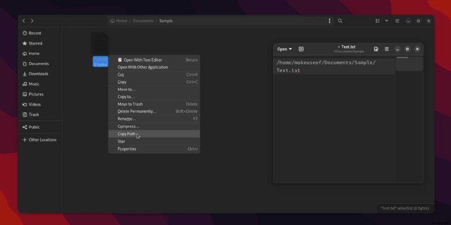
Task: Open Pictures in the sidebar
Action: (40, 94)
